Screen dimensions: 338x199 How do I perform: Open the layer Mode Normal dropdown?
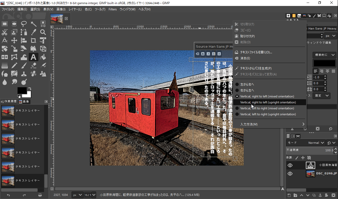(x=316, y=143)
